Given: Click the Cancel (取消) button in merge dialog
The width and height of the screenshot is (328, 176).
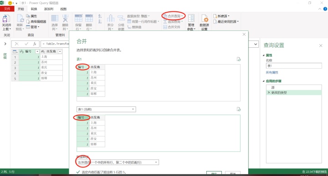Looking at the screenshot, I should [233, 173].
